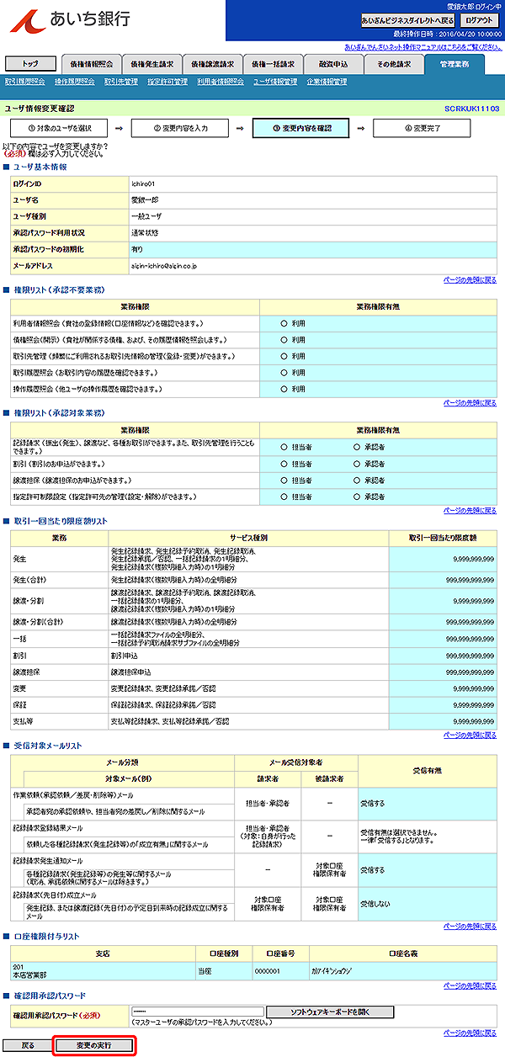Click ページの先頭に戻る below 承認対象業務 list
This screenshot has height=1057, width=505.
tap(470, 510)
